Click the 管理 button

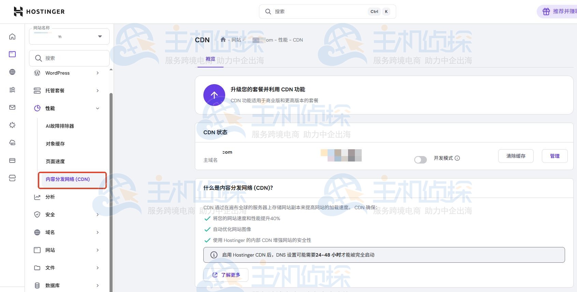[555, 156]
